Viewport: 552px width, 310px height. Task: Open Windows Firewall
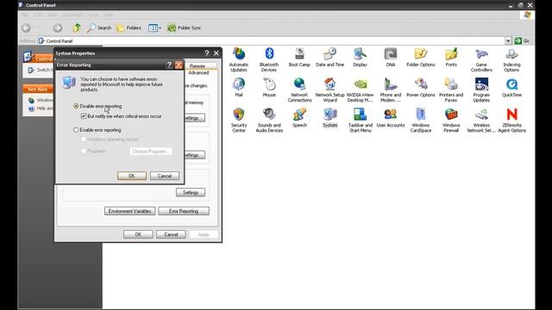(x=451, y=121)
